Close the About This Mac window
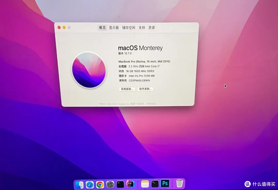Image resolution: width=278 pixels, height=190 pixels. (x=59, y=27)
